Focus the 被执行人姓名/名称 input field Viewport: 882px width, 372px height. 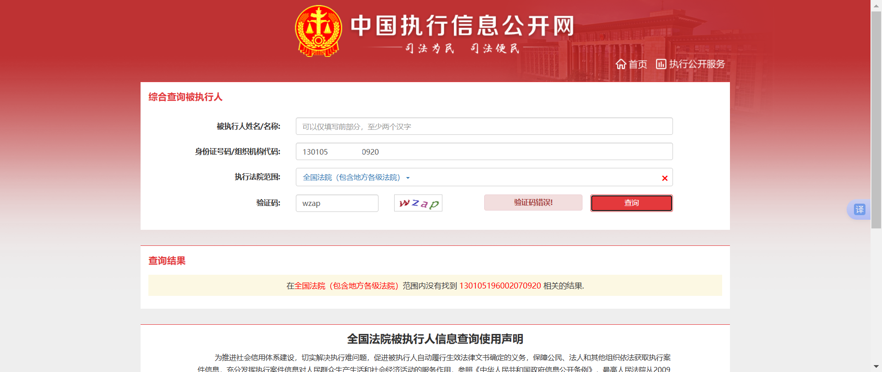coord(484,127)
